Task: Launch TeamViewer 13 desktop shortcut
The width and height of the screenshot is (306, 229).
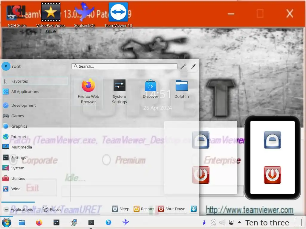Action: [x=118, y=15]
